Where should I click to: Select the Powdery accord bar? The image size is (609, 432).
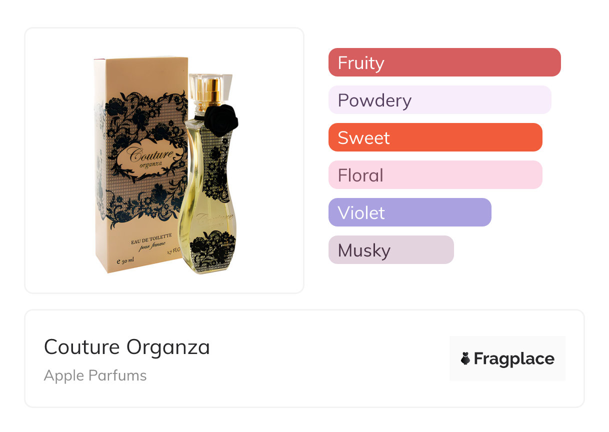(x=439, y=100)
